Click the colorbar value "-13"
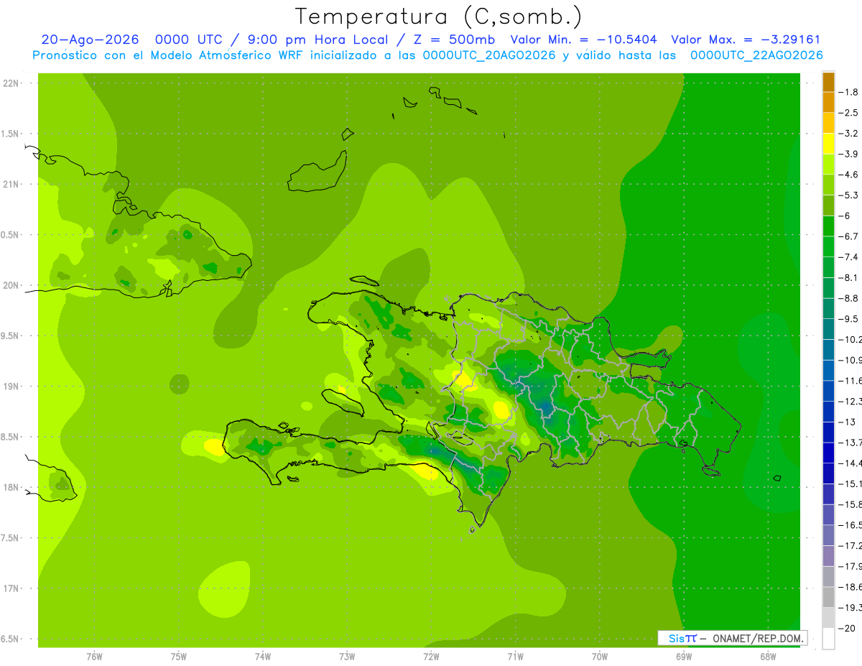Screen dimensions: 862x666 pyautogui.click(x=847, y=422)
